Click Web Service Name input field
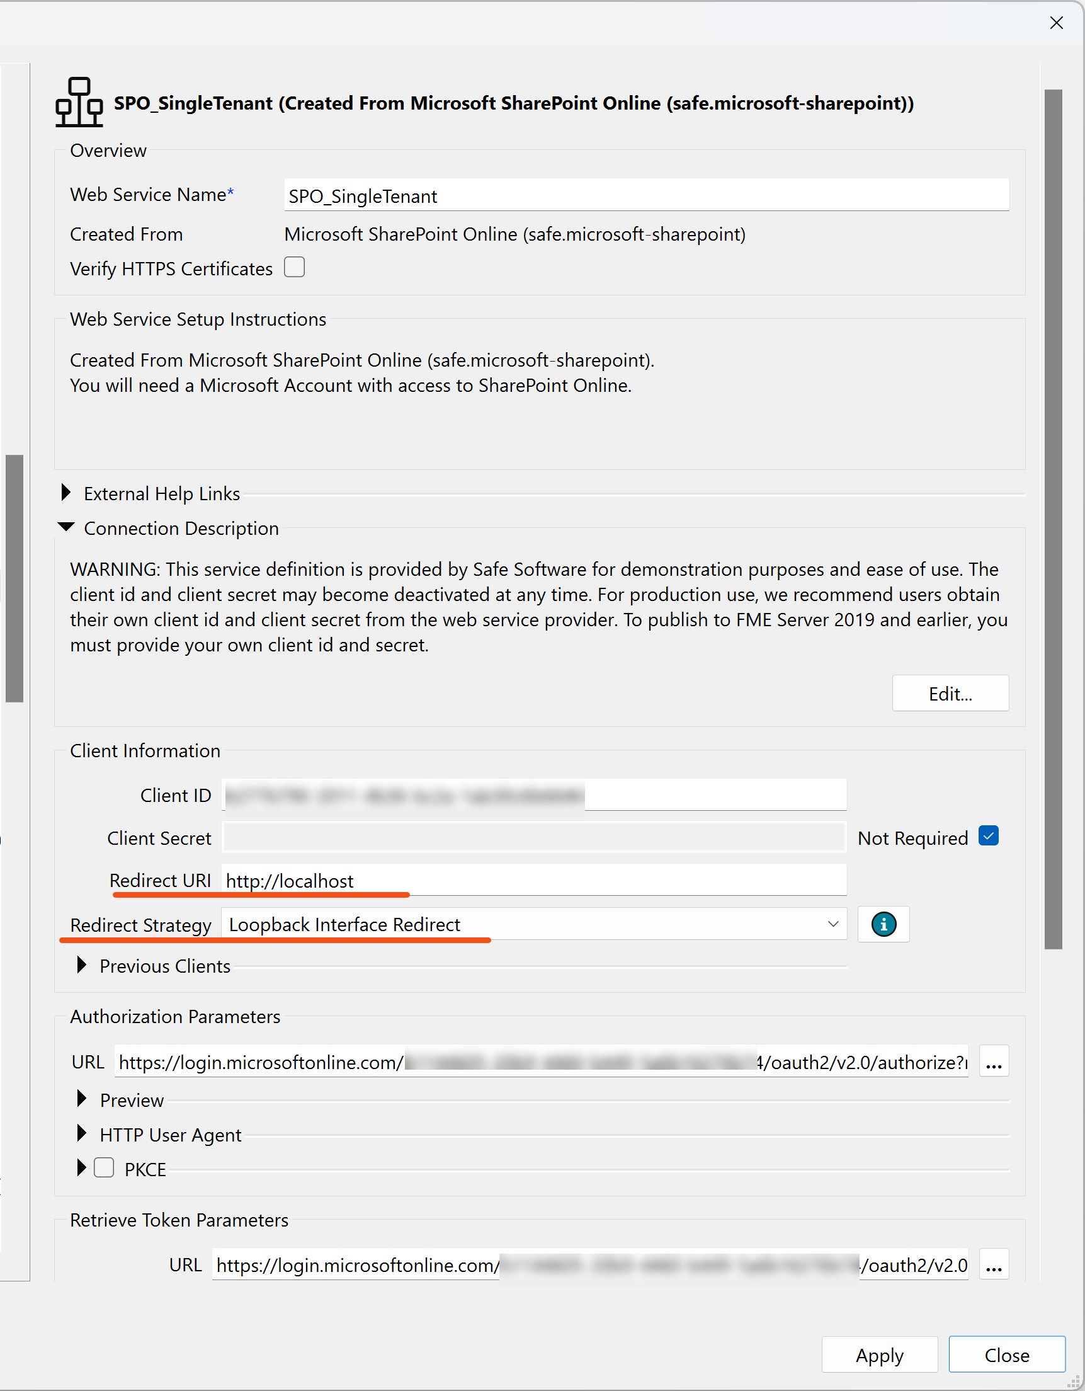Viewport: 1085px width, 1391px height. click(x=646, y=195)
